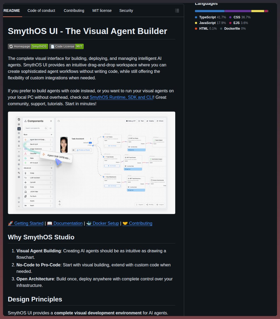
Task: Select Dockerfile 0% language entry
Action: tap(233, 29)
